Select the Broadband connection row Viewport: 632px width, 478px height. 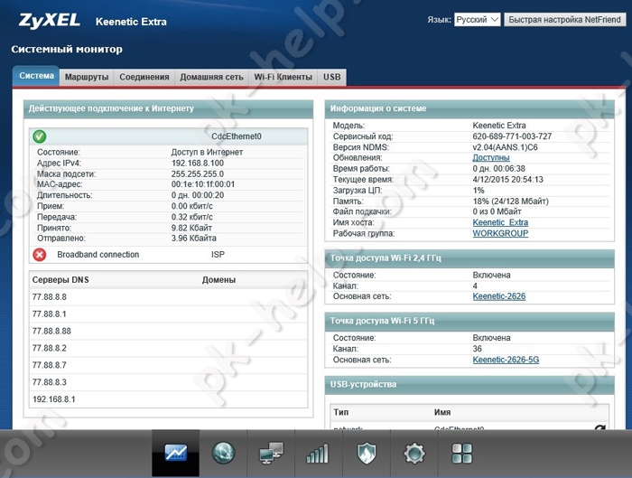point(169,255)
